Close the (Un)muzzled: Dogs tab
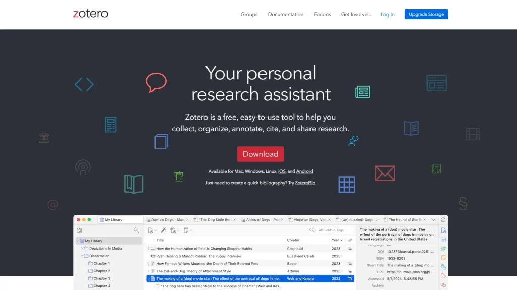This screenshot has width=517, height=290. point(377,220)
